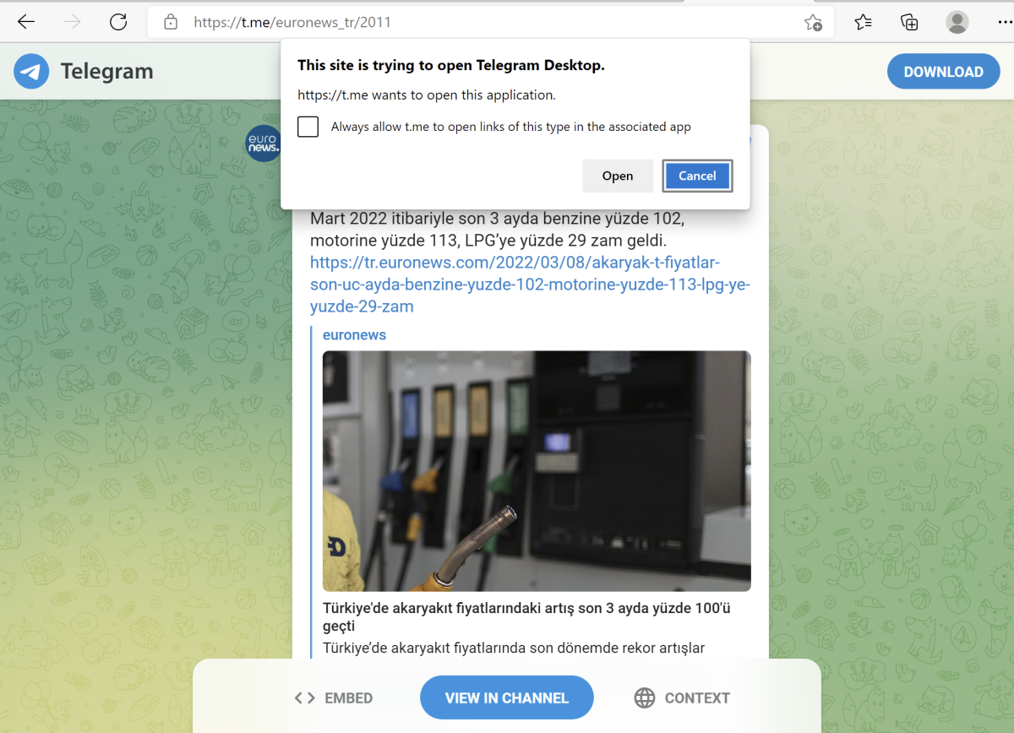Enable Always allow t.me checkbox

click(x=308, y=127)
